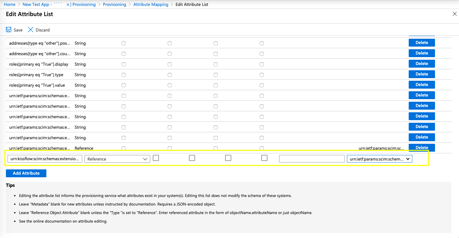Delete the addresses[type eq "other"].pos... attribute
459x238 pixels.
(422, 43)
